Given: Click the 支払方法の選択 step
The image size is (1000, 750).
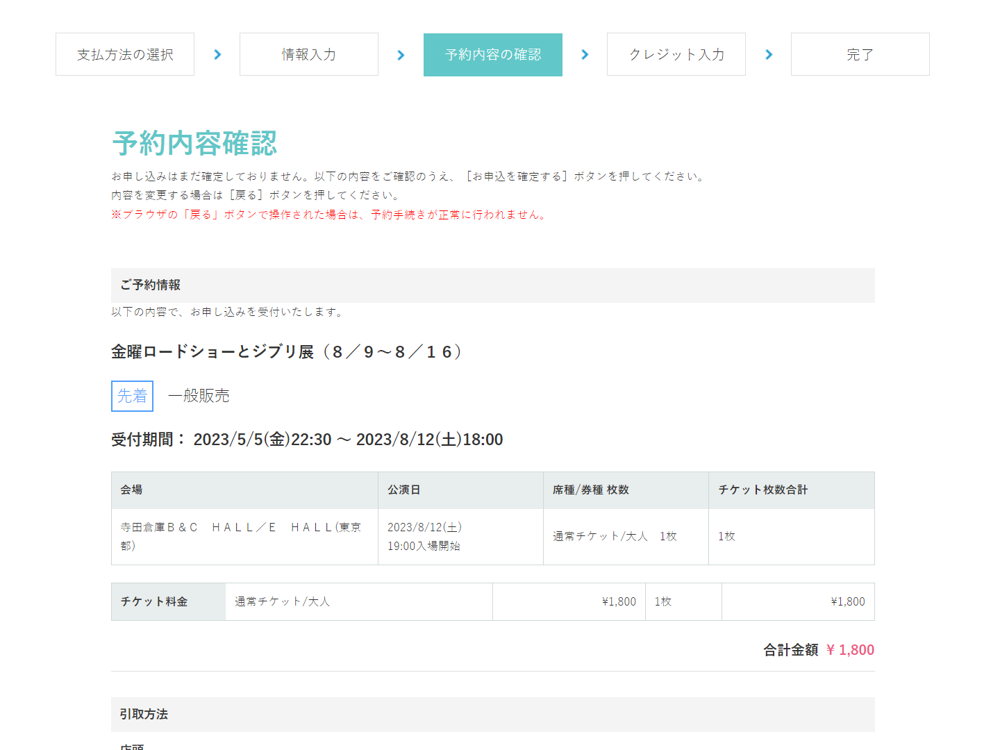Looking at the screenshot, I should pyautogui.click(x=125, y=54).
